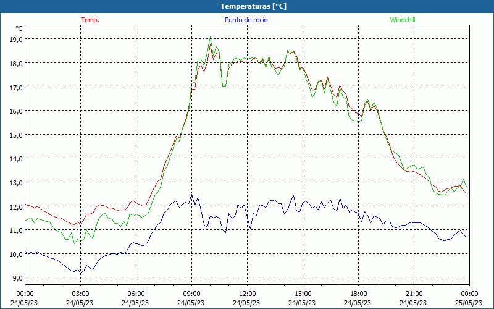The height and width of the screenshot is (309, 494).
Task: Click the 14,0 y-axis value
Action: pos(16,159)
